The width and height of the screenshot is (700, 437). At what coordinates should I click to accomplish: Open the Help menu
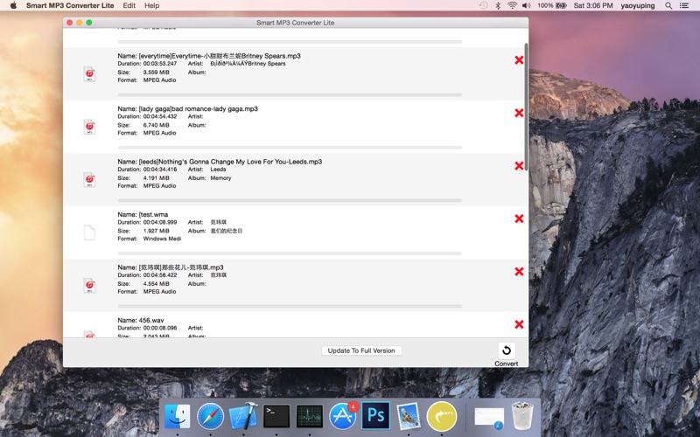pos(151,5)
